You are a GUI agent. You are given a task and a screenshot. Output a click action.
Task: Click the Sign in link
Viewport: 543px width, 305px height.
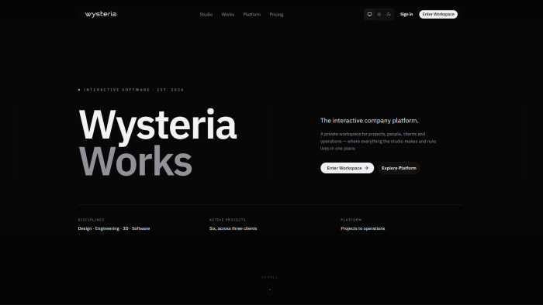tap(406, 14)
